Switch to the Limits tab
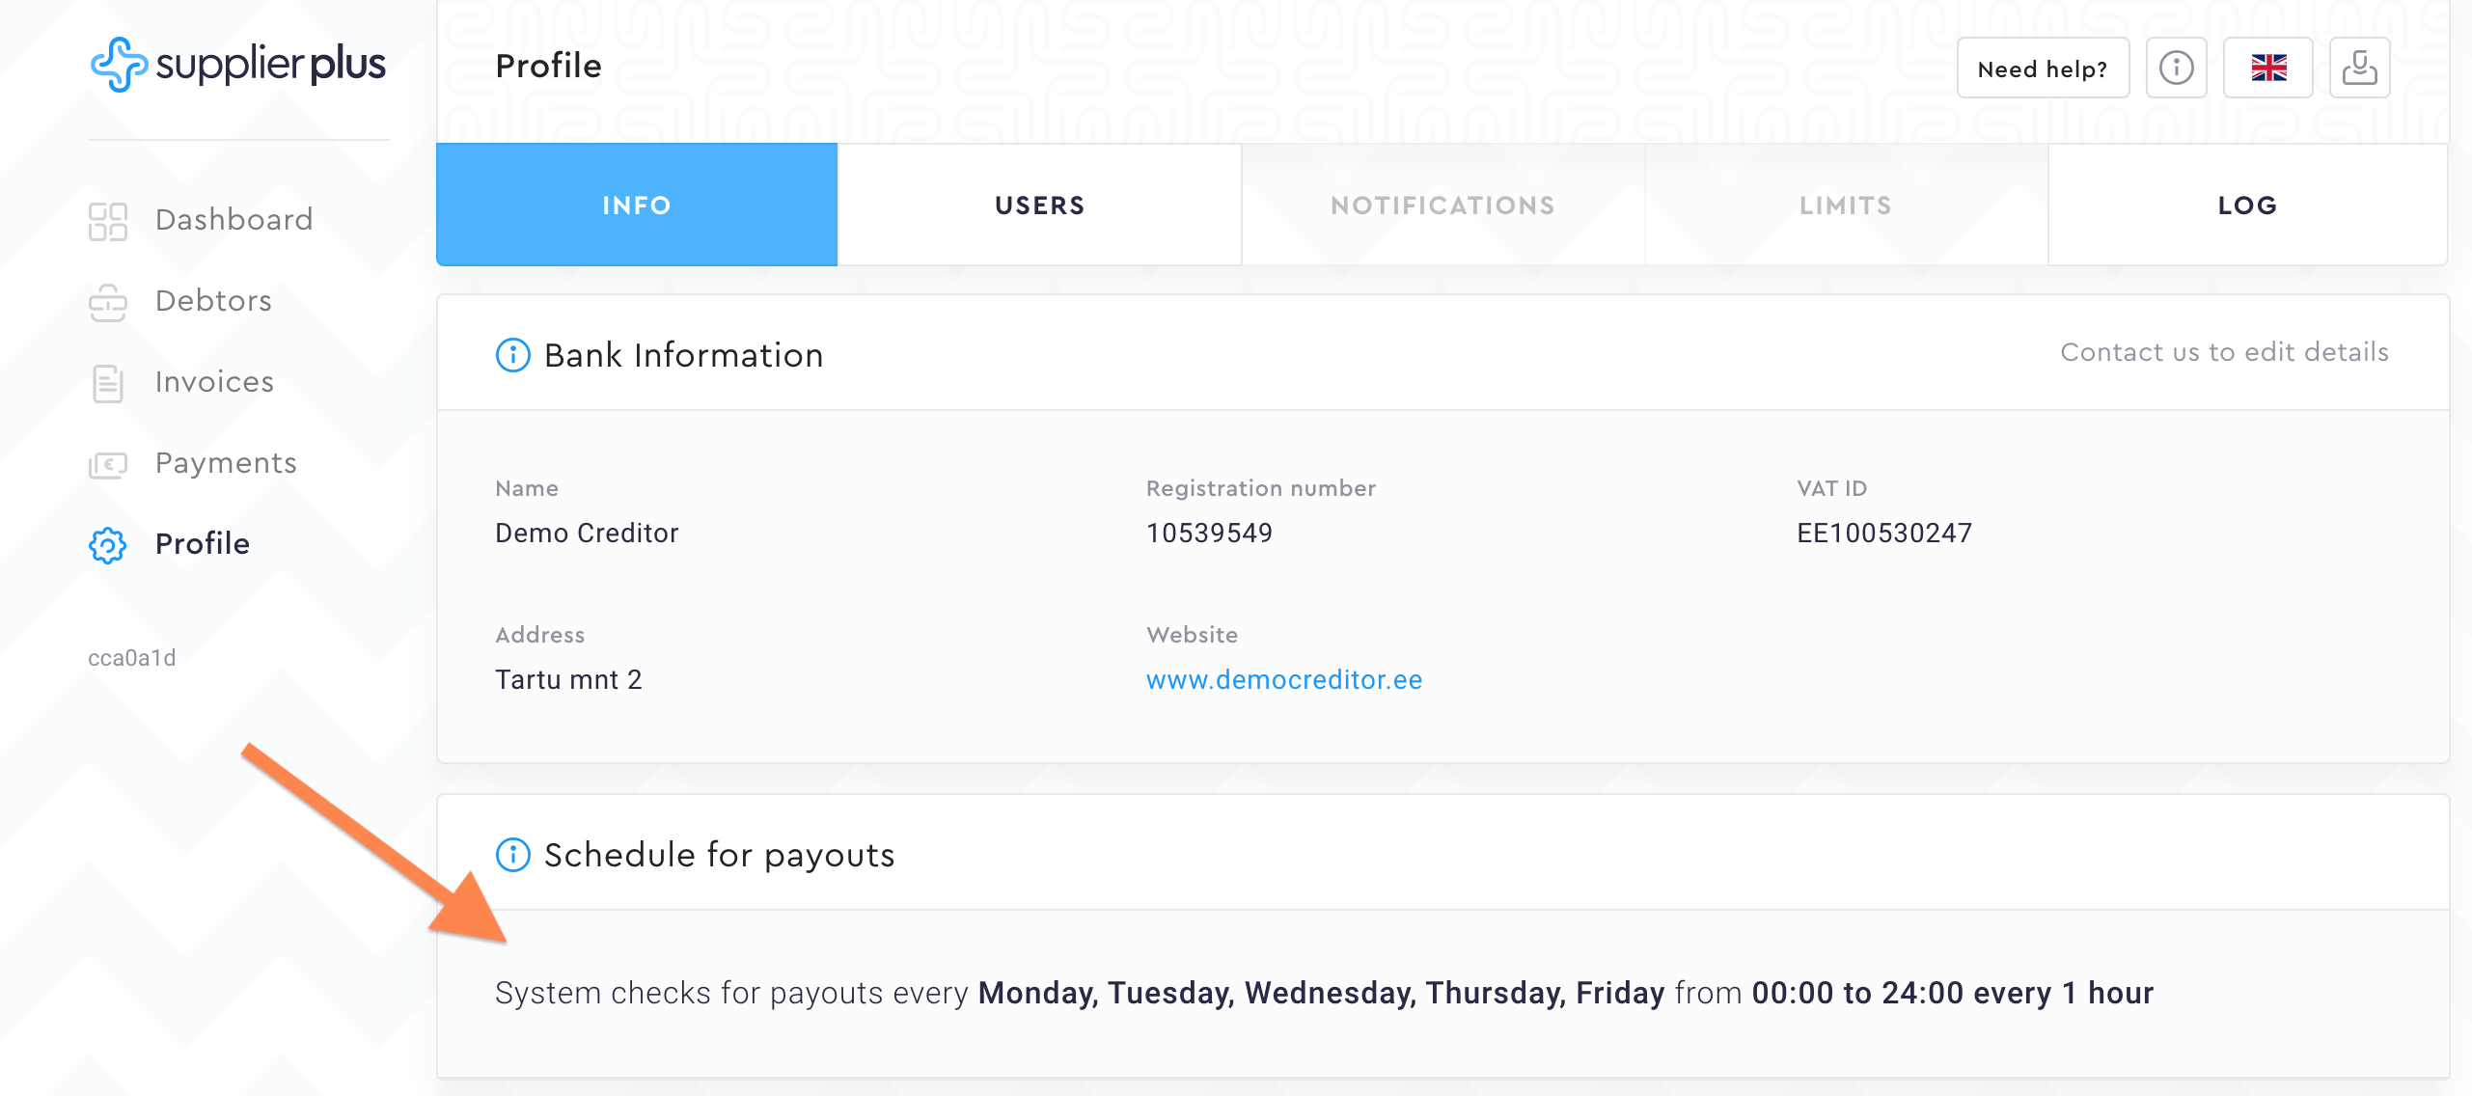Screen dimensions: 2472x1096 point(1845,205)
